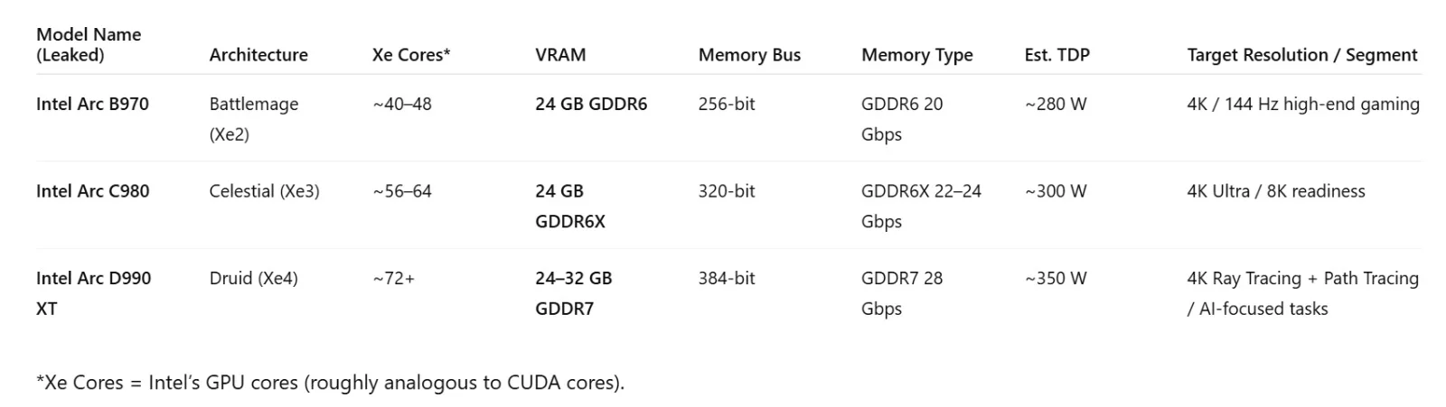This screenshot has width=1446, height=407.
Task: Click the Memory Type column header
Action: point(916,55)
